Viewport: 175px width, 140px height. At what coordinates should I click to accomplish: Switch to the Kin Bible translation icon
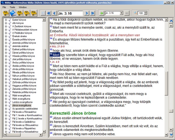pos(27,13)
